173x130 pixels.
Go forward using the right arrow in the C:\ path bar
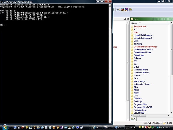[x=156, y=19]
